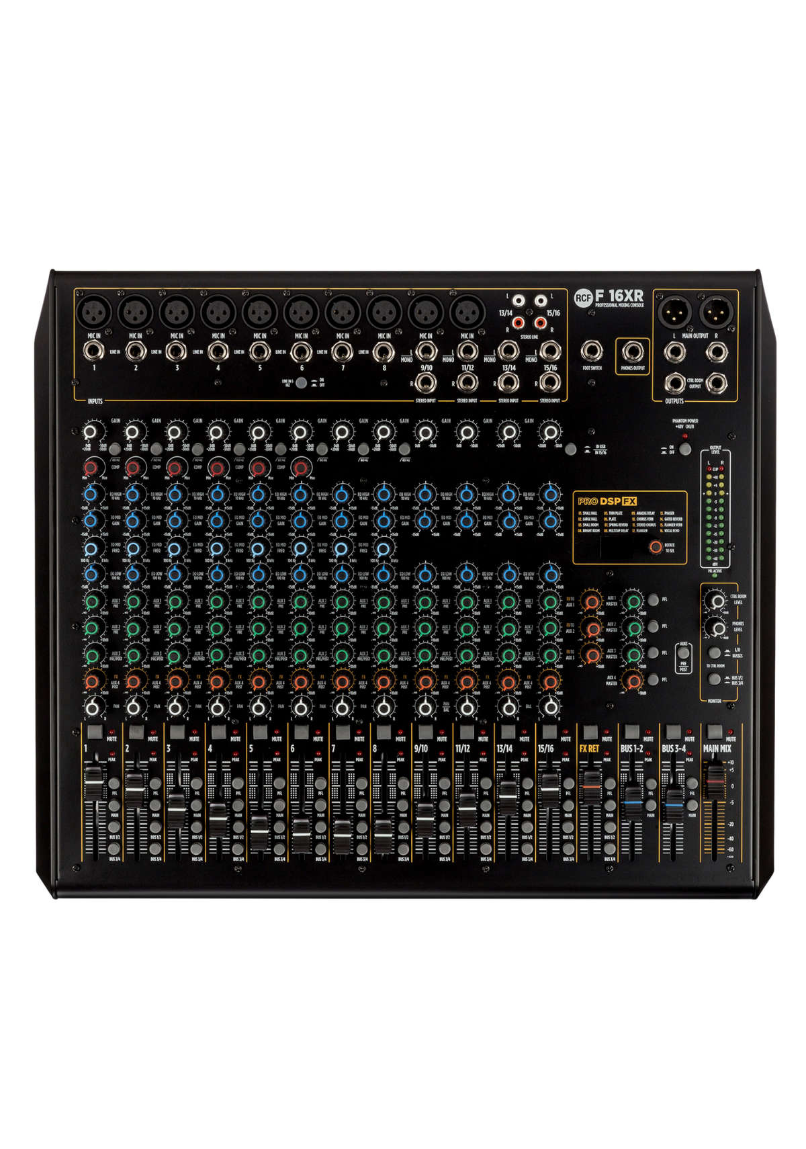Click channel 2 AUX 2 send knob

point(134,628)
